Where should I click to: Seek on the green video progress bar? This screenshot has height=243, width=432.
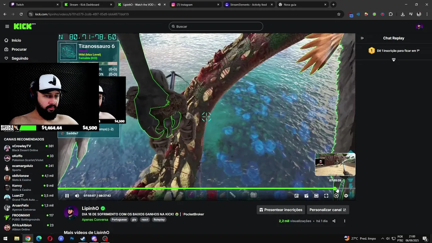[206, 188]
